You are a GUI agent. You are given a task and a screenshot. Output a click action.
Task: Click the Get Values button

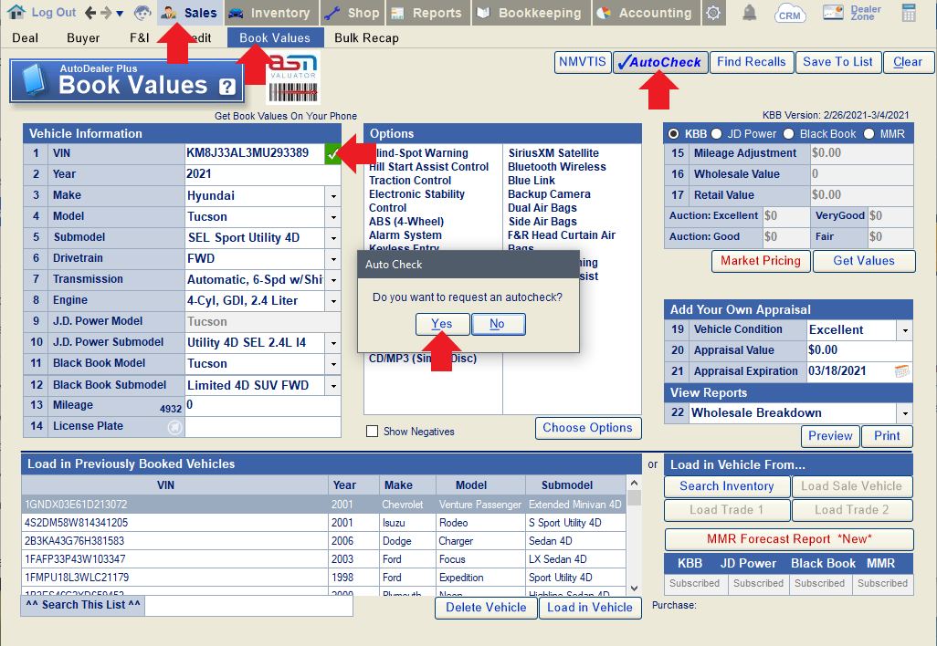click(864, 261)
